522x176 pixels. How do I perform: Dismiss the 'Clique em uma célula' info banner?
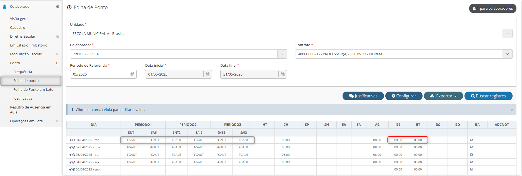coord(512,110)
